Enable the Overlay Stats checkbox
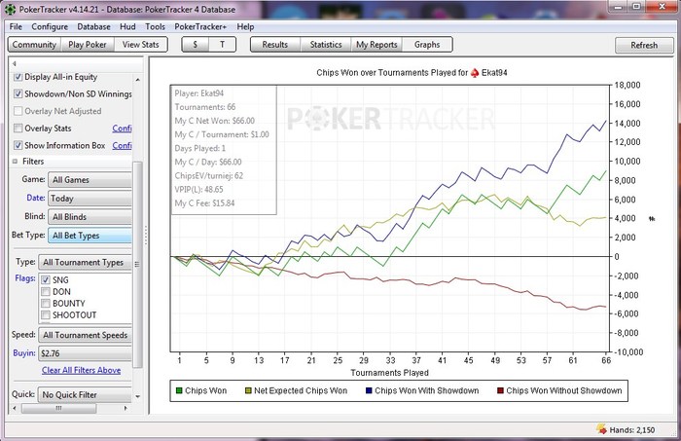 click(18, 129)
